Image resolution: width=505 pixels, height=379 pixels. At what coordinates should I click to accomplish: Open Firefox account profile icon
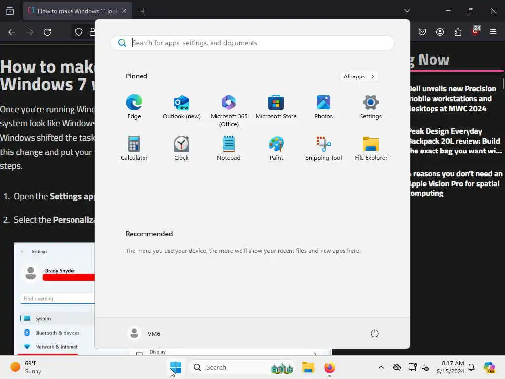pyautogui.click(x=440, y=32)
